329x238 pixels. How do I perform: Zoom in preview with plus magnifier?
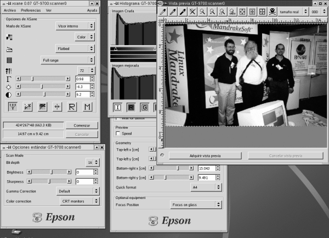[x=212, y=12]
